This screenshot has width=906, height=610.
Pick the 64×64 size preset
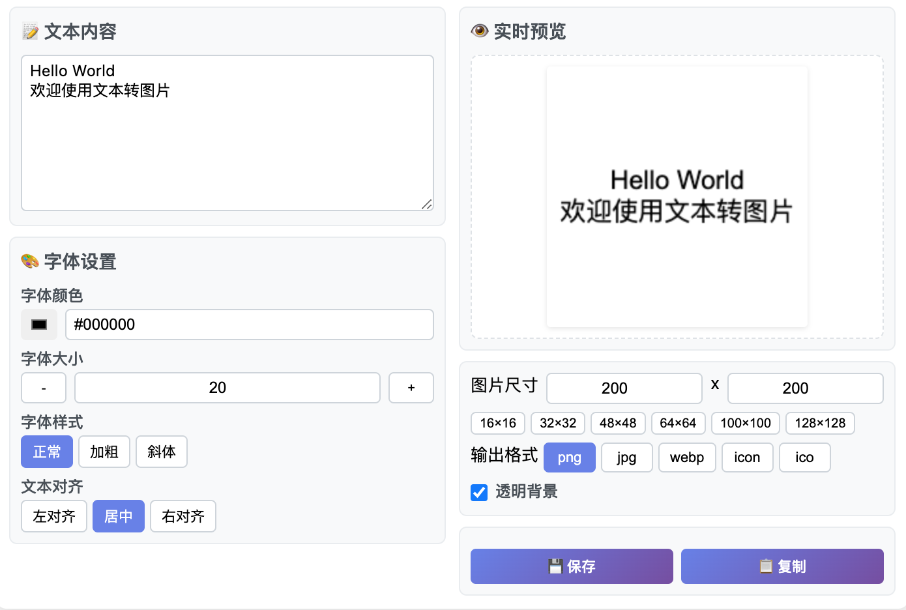(678, 423)
